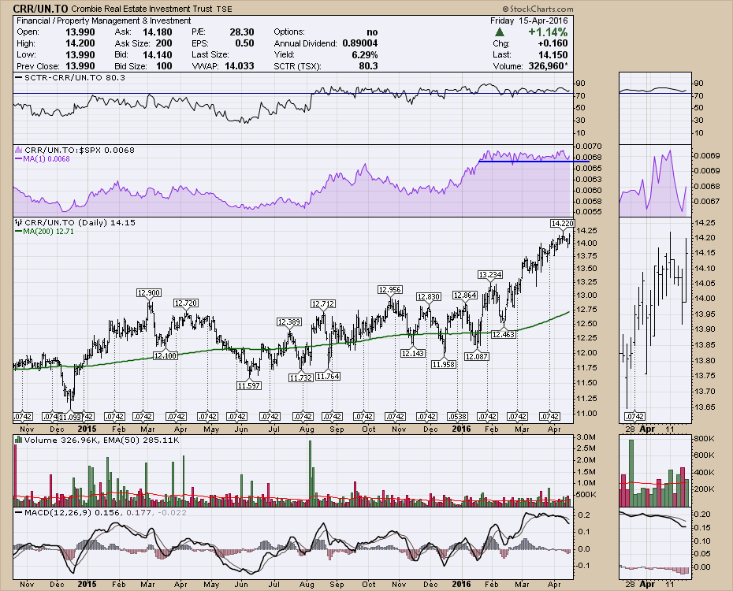This screenshot has width=733, height=591.
Task: Click the 12.956 peak price label
Action: (x=390, y=290)
